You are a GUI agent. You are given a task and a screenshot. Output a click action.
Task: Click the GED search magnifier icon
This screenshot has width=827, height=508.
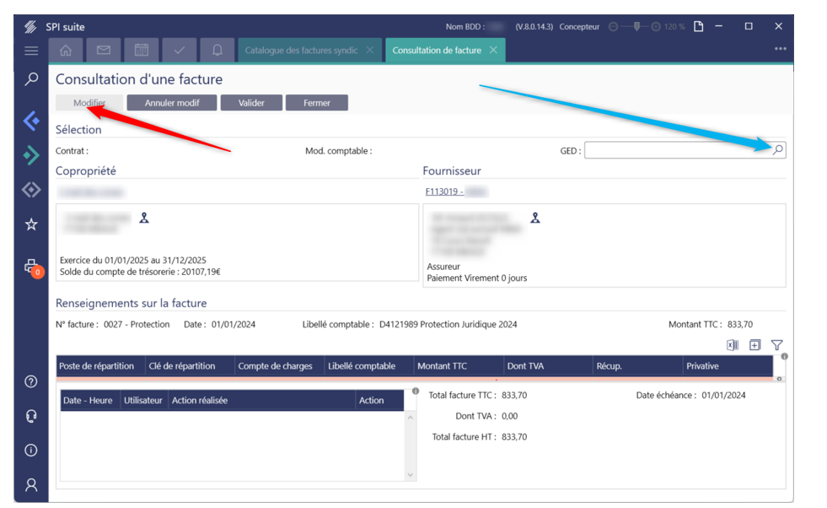tap(778, 150)
